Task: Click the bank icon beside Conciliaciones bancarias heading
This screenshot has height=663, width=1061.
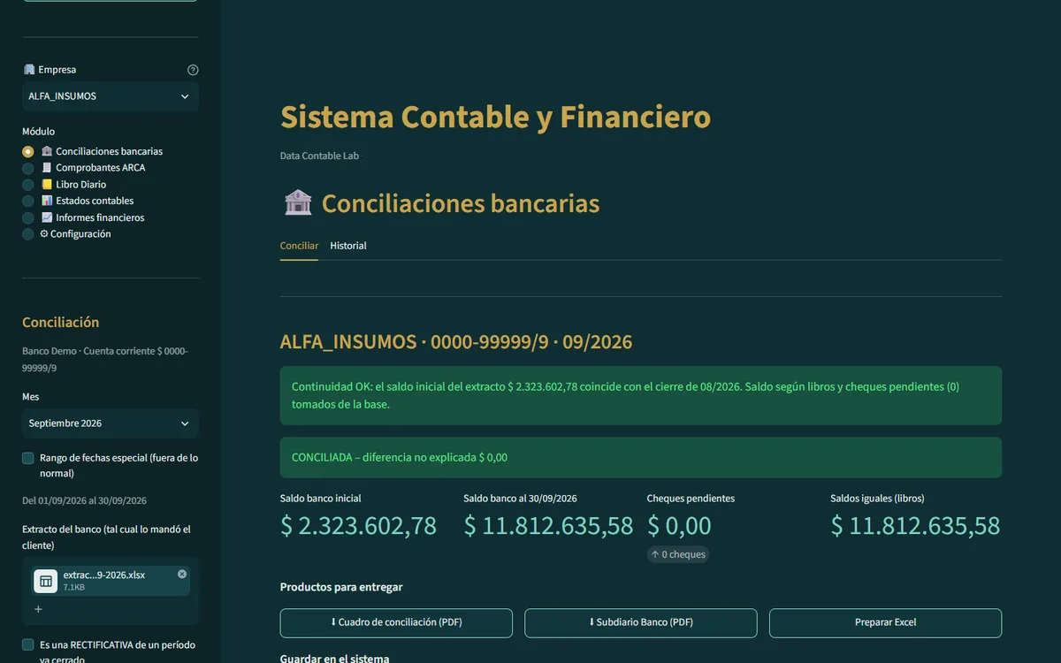Action: pyautogui.click(x=298, y=203)
